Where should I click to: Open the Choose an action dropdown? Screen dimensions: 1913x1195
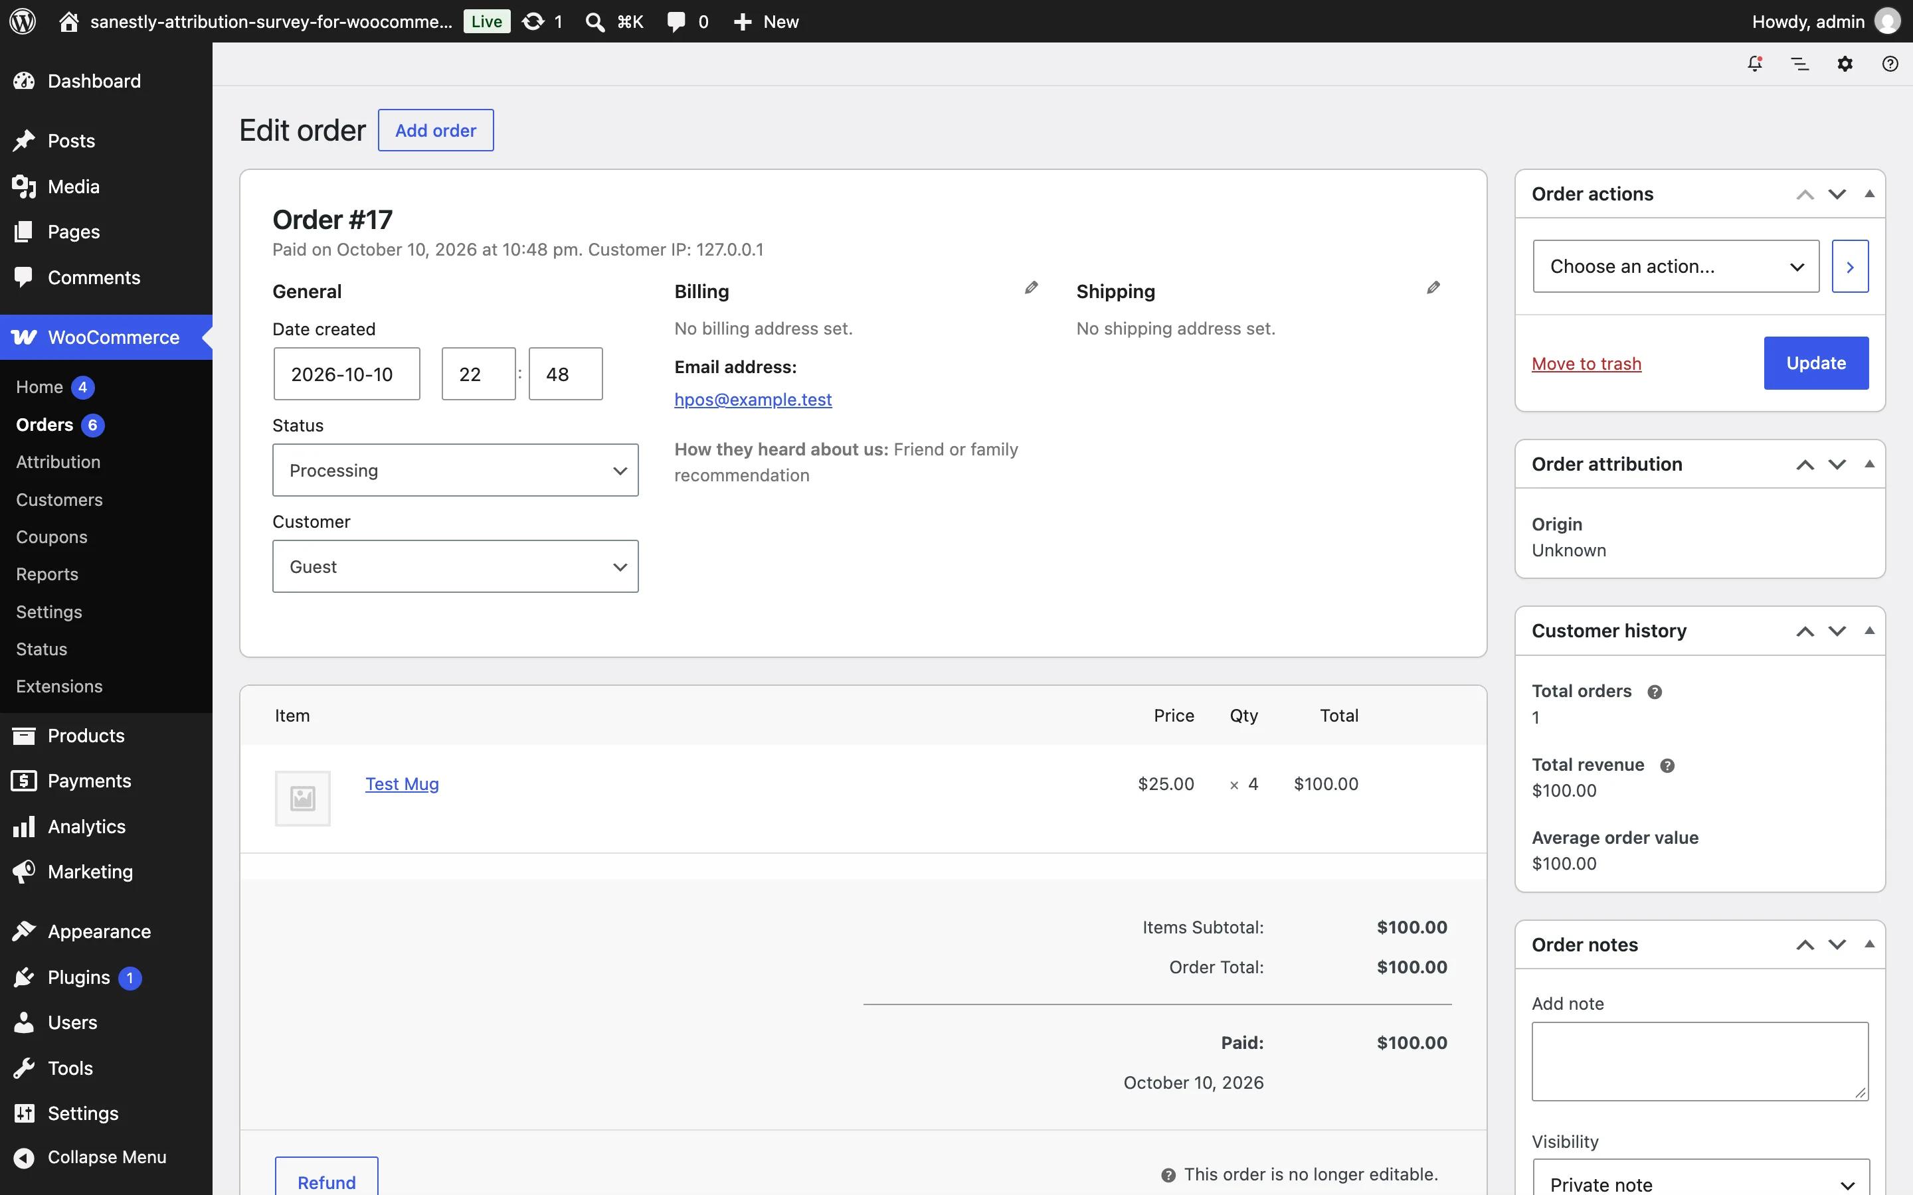pyautogui.click(x=1676, y=266)
